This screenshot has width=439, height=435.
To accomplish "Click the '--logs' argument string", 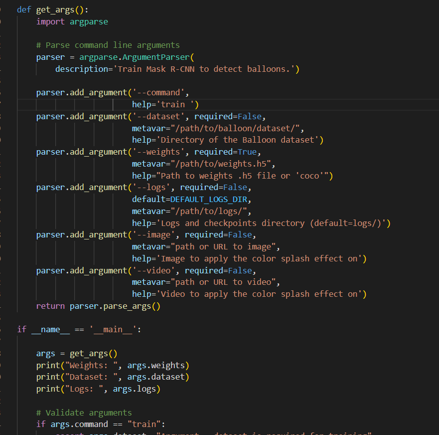I will pyautogui.click(x=152, y=187).
